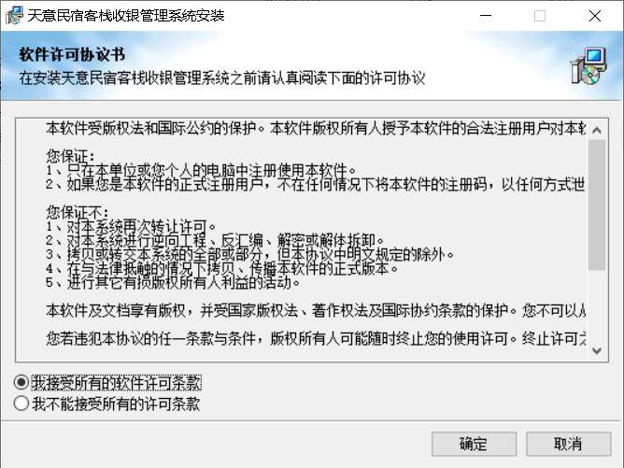Image resolution: width=624 pixels, height=468 pixels.
Task: Click the 取消 button
Action: point(568,444)
